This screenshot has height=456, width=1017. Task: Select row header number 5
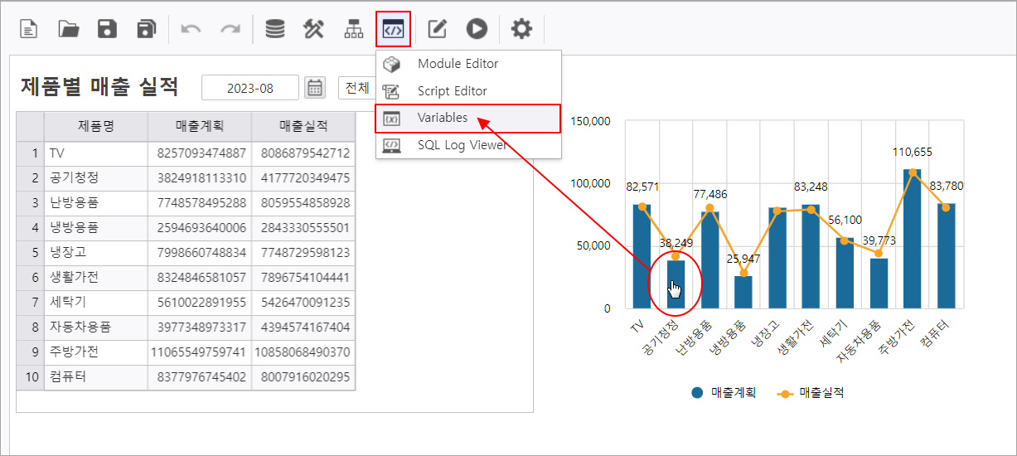pyautogui.click(x=30, y=253)
